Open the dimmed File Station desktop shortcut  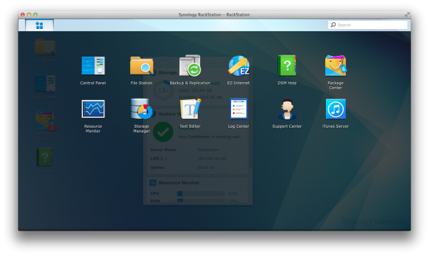45,50
